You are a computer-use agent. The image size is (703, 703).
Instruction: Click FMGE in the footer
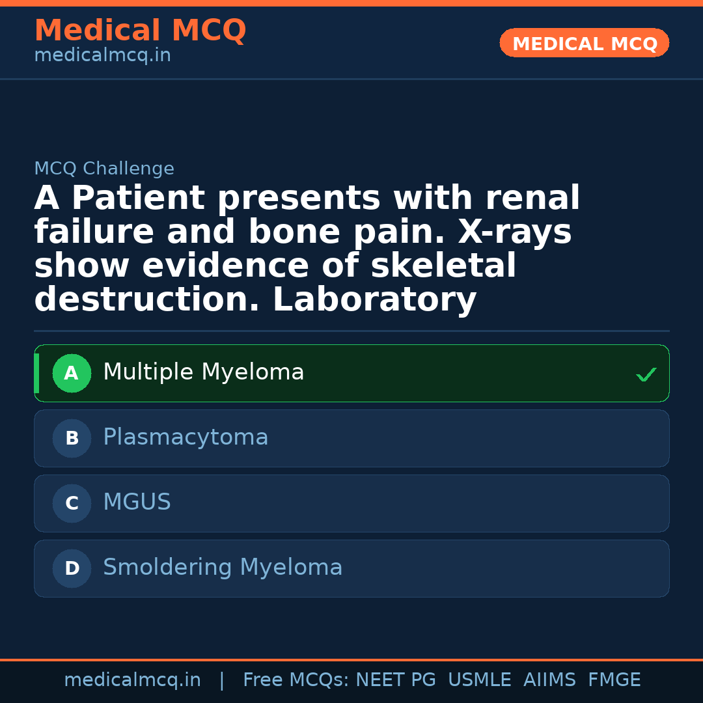click(614, 680)
